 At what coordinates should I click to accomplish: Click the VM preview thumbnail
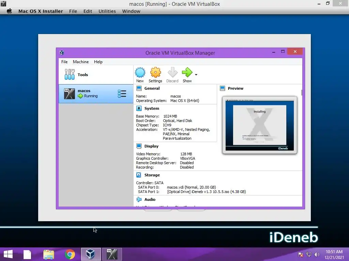click(x=259, y=125)
